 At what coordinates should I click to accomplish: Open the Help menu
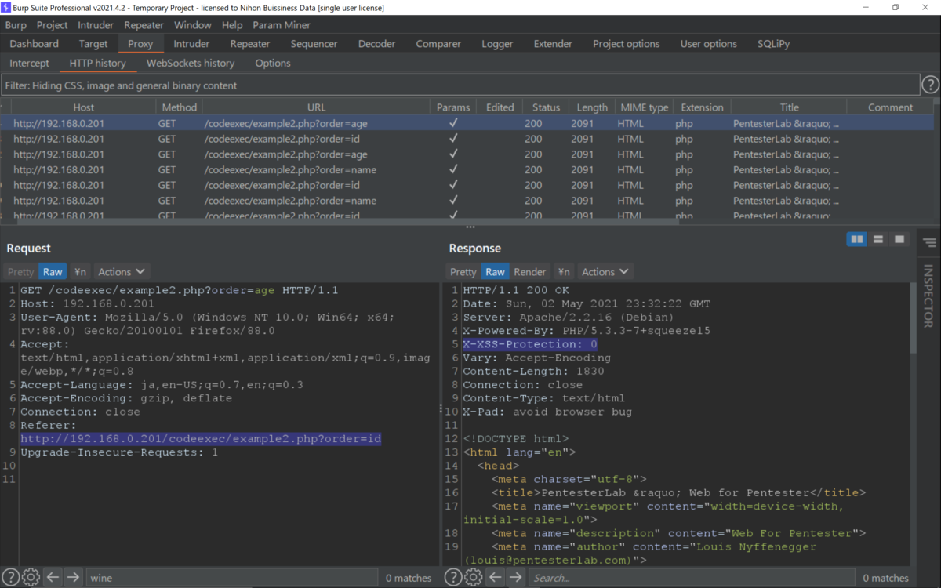[232, 25]
